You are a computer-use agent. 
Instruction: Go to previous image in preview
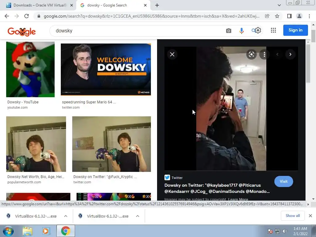(x=277, y=54)
